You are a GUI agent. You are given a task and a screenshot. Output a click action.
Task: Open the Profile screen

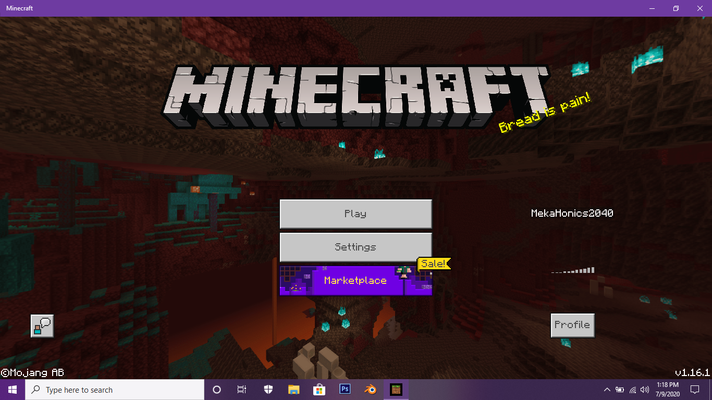point(572,325)
